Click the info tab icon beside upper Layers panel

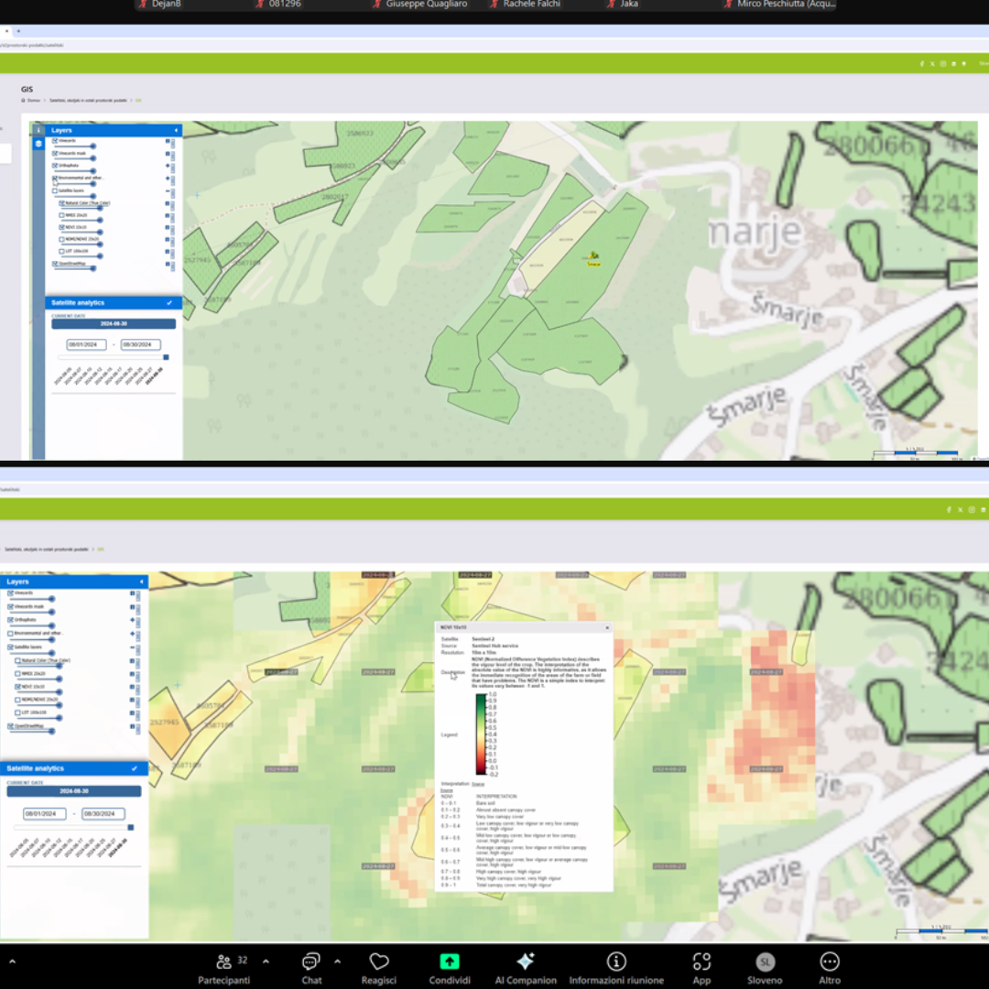pyautogui.click(x=38, y=130)
